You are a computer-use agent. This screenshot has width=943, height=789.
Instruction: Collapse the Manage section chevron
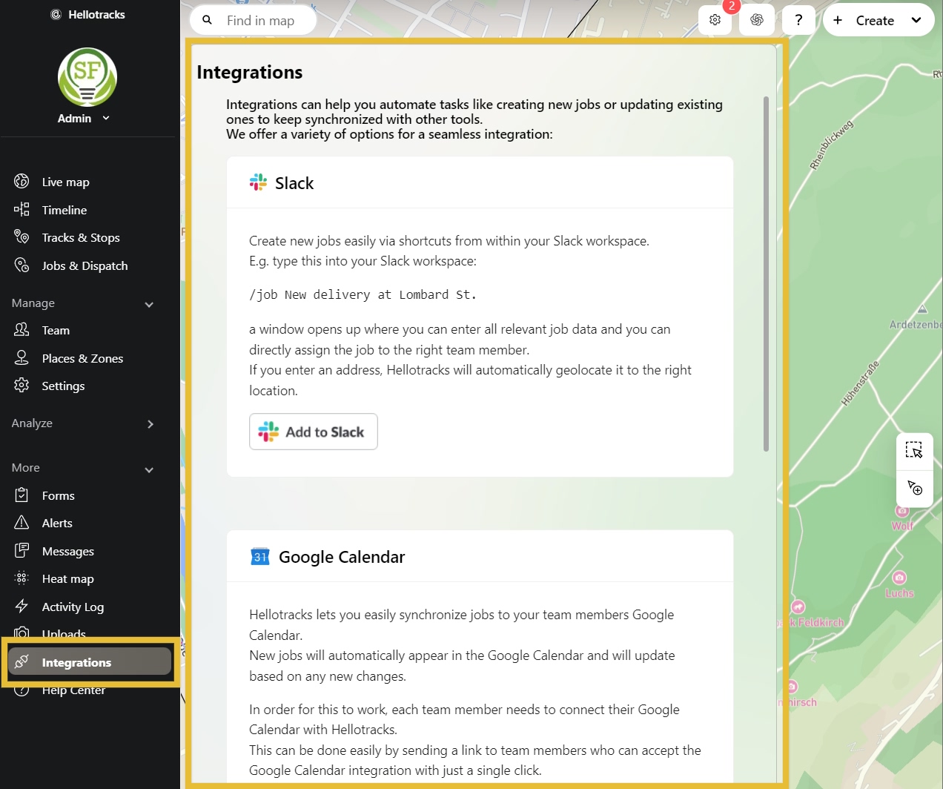click(x=149, y=304)
